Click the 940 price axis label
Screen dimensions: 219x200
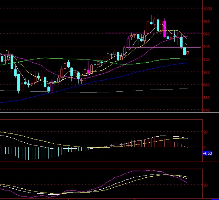point(207,47)
